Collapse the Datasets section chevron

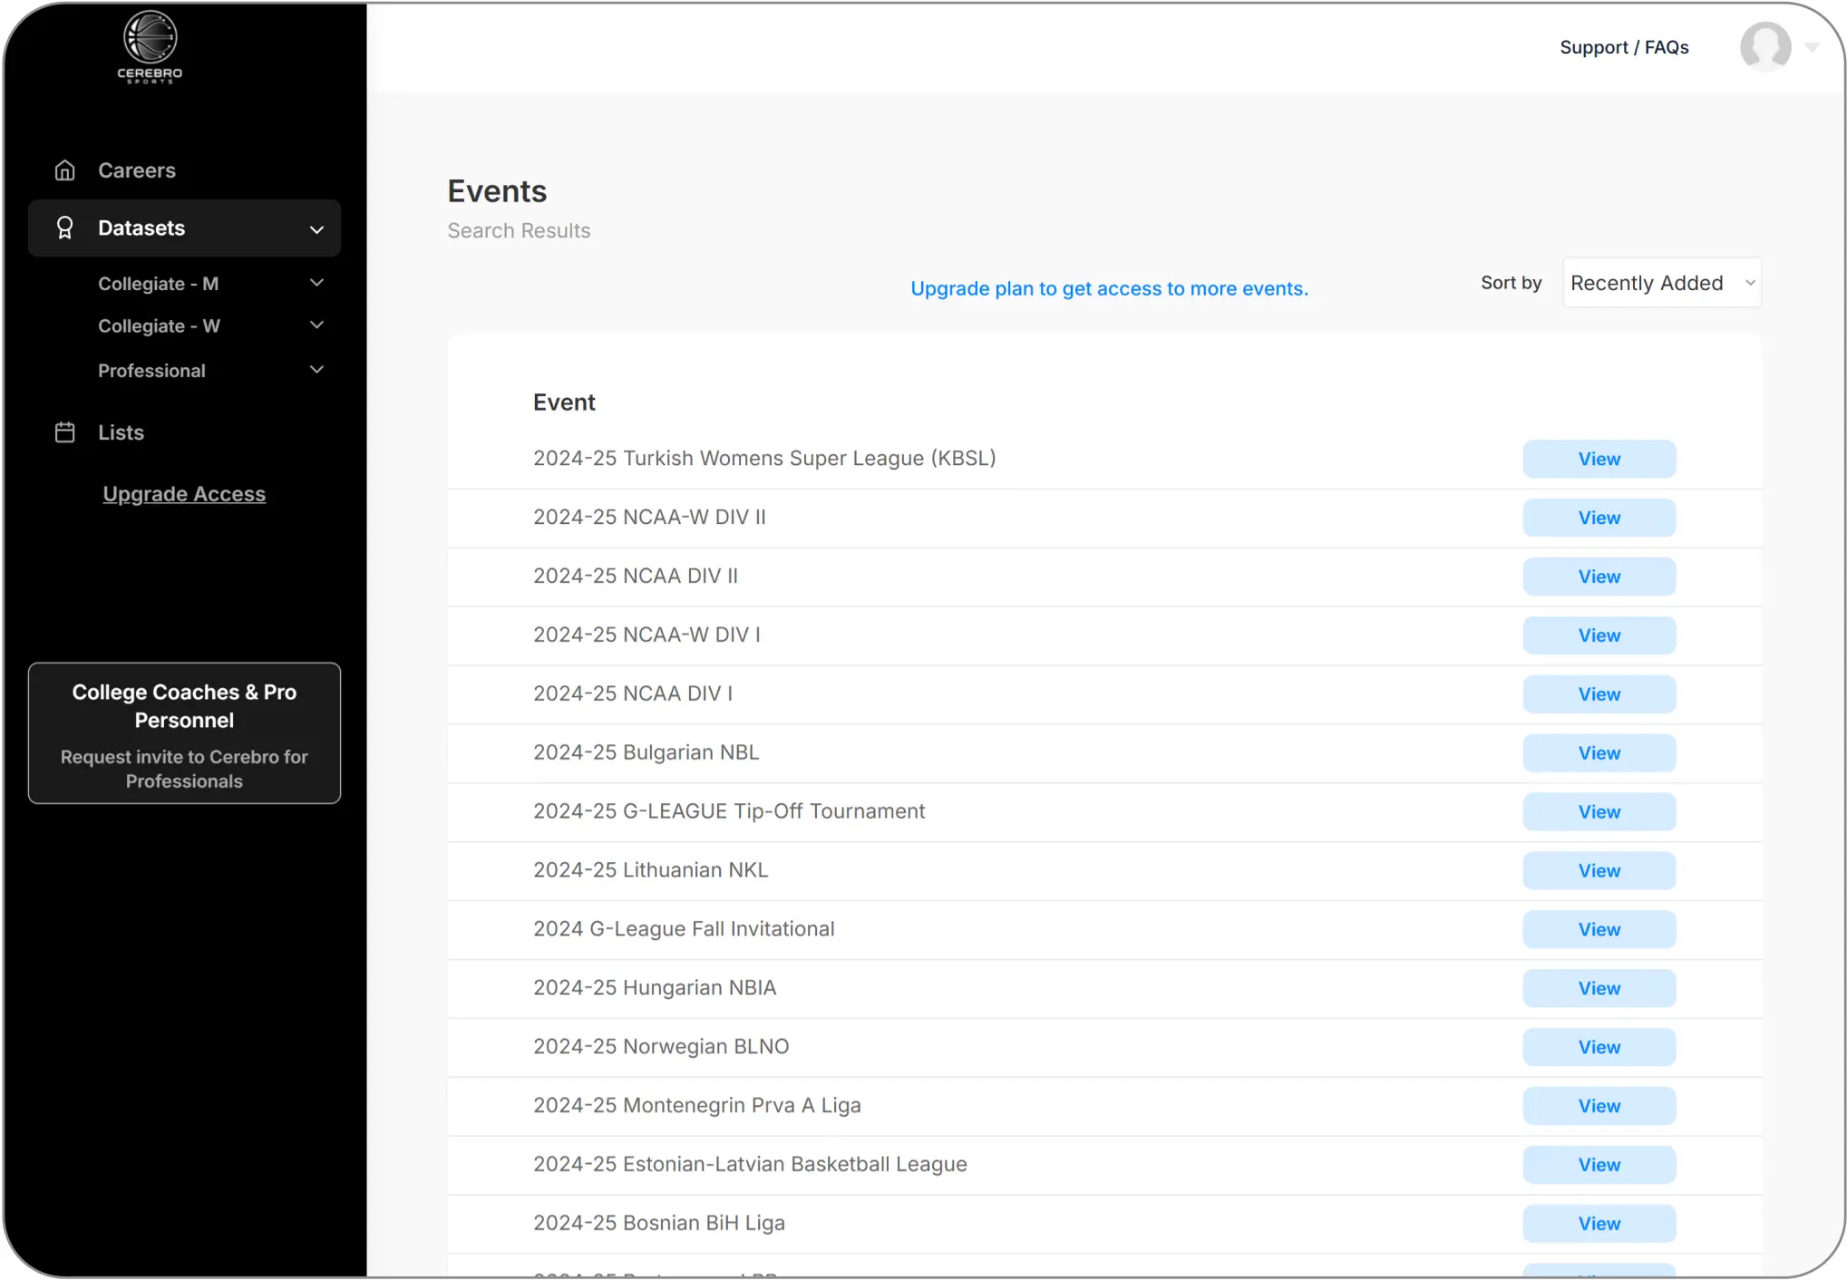(x=316, y=229)
